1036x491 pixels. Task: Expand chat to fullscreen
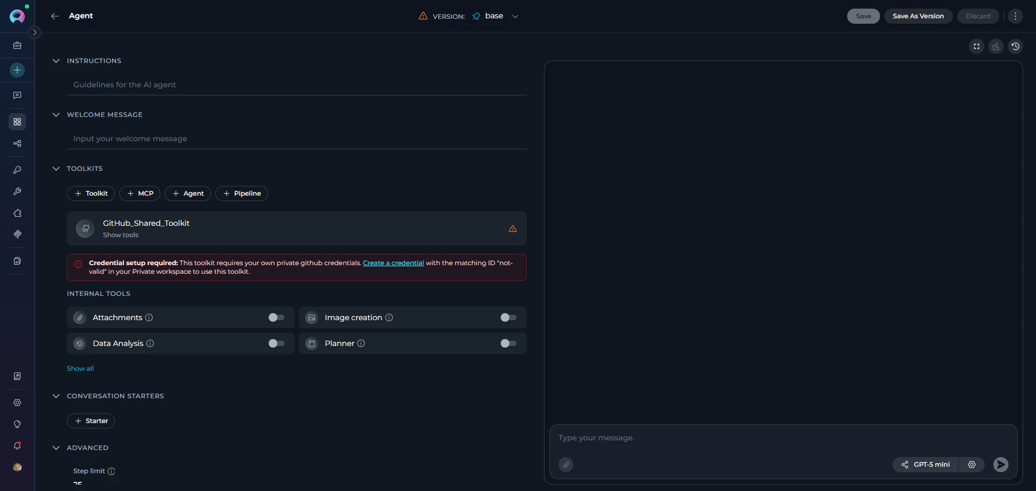[x=977, y=46]
